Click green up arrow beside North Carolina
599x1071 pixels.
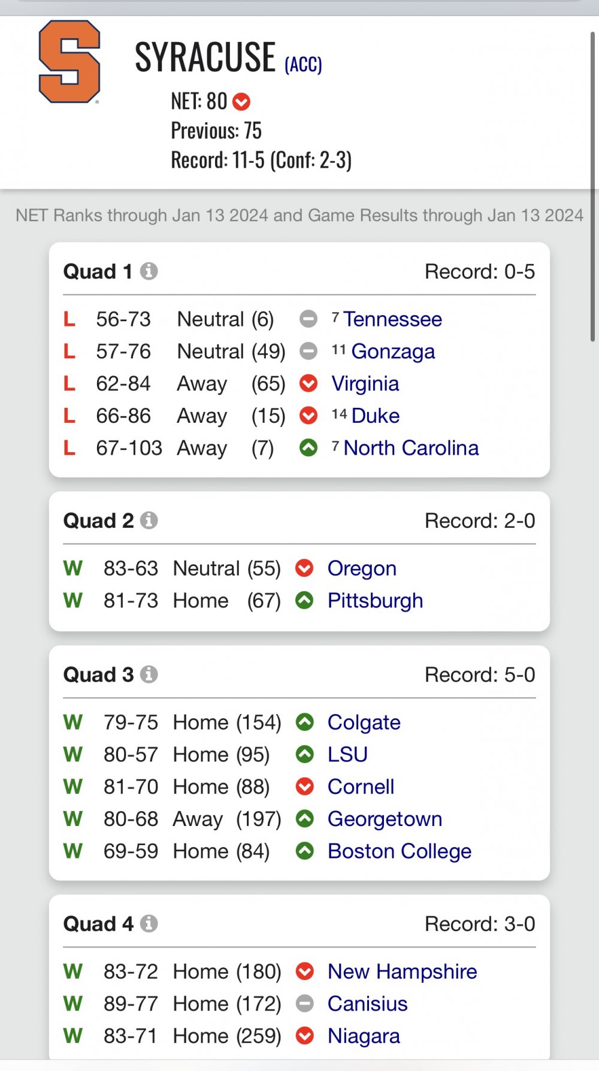click(308, 448)
